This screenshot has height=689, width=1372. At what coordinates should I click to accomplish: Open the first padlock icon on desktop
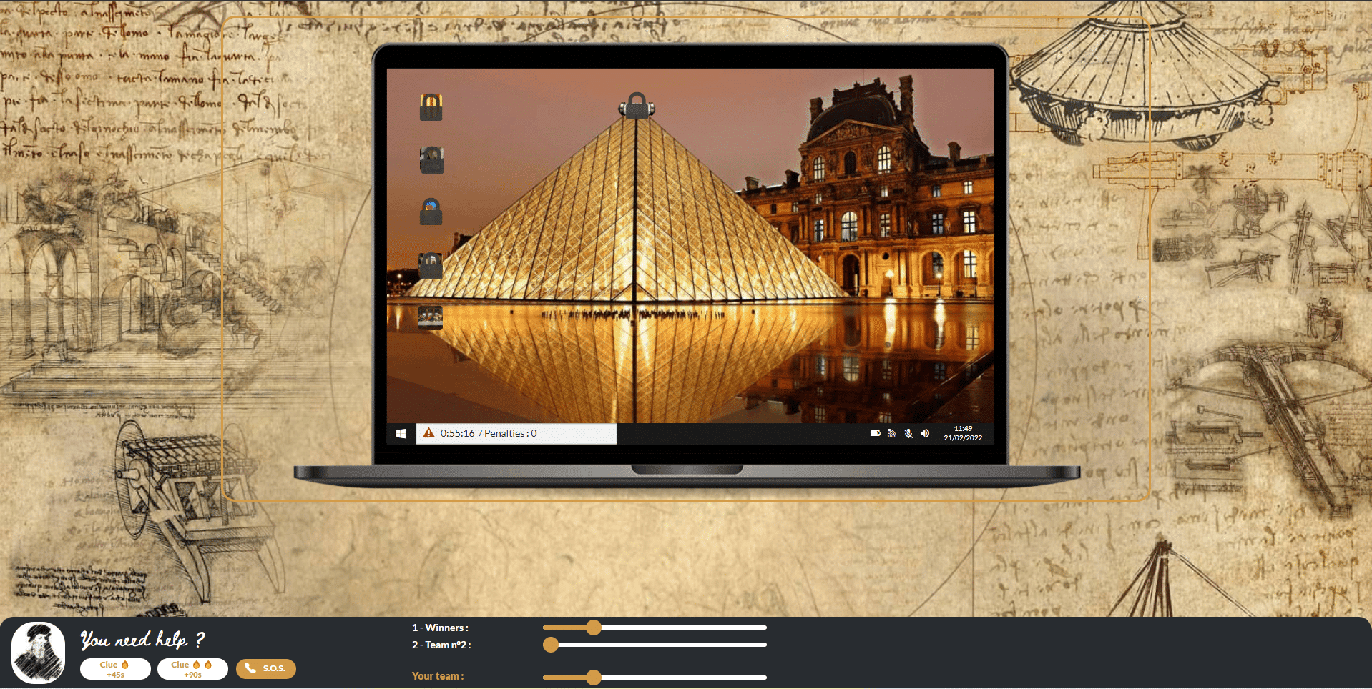pyautogui.click(x=431, y=107)
